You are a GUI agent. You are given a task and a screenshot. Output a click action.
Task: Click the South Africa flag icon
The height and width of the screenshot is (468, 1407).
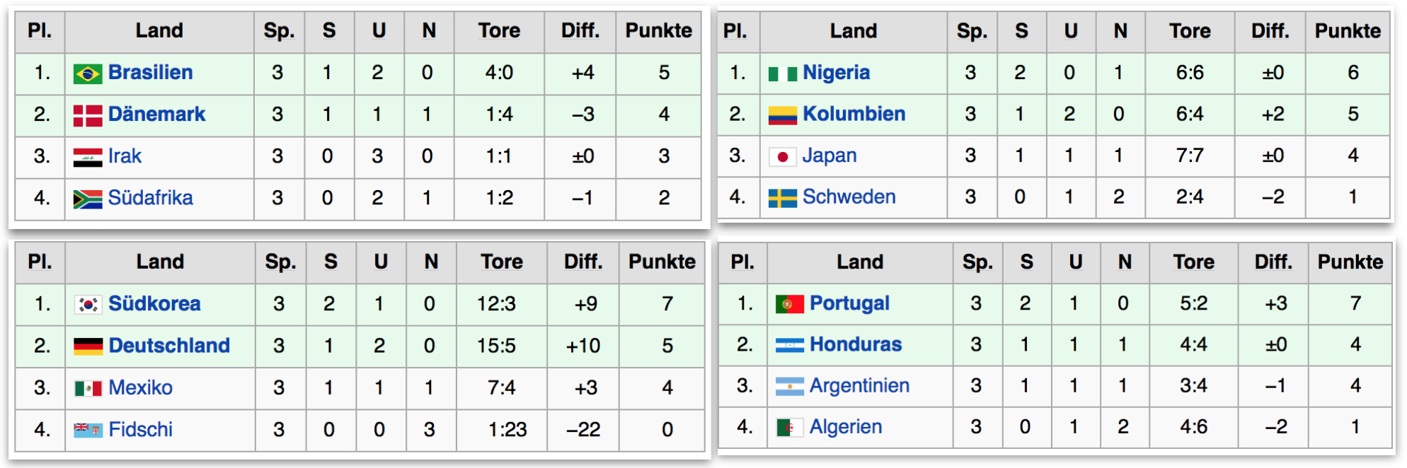(x=88, y=199)
